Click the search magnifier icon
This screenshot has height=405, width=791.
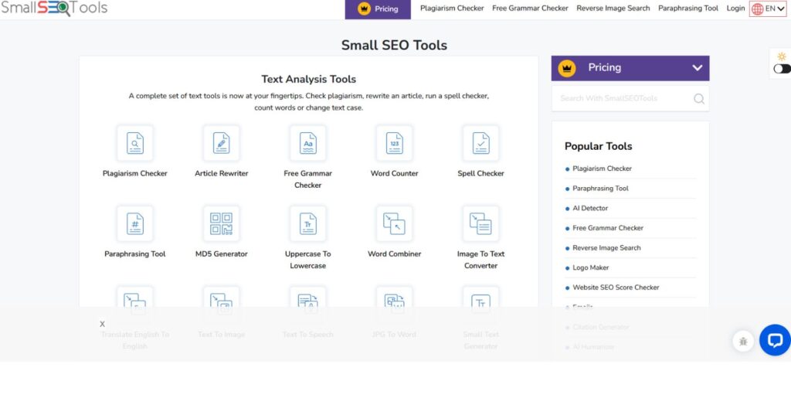(698, 98)
